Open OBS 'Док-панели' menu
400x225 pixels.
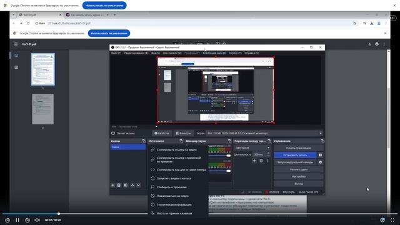click(x=172, y=53)
